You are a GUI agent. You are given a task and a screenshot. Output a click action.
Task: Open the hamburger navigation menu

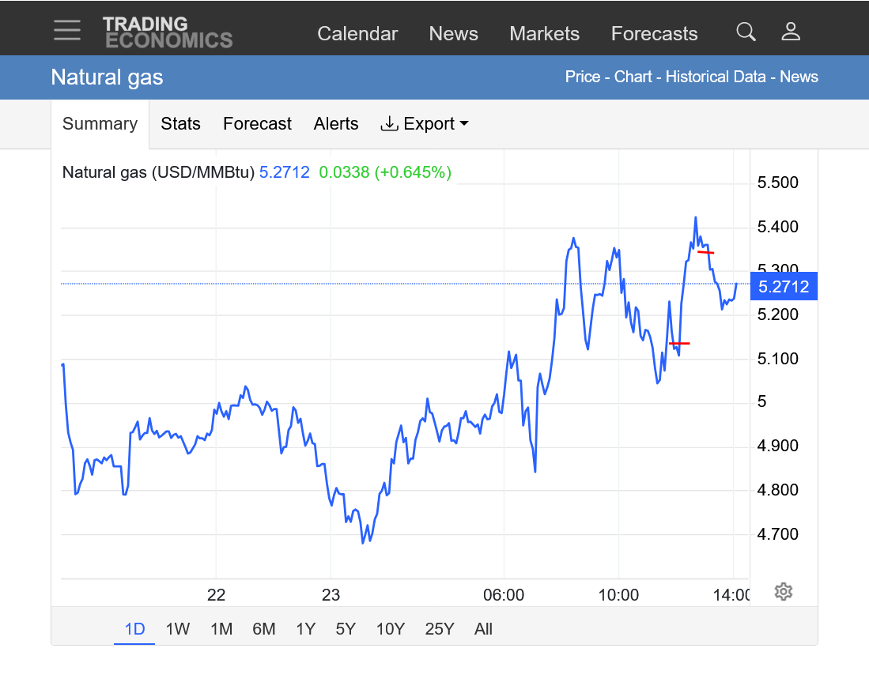click(x=67, y=31)
